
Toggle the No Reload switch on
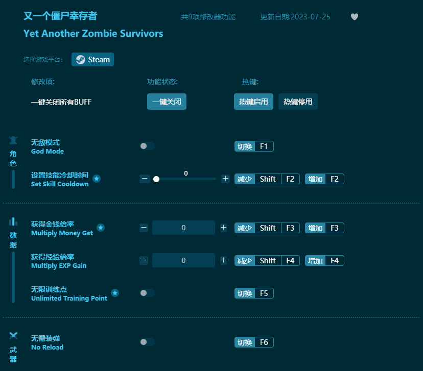pos(147,342)
